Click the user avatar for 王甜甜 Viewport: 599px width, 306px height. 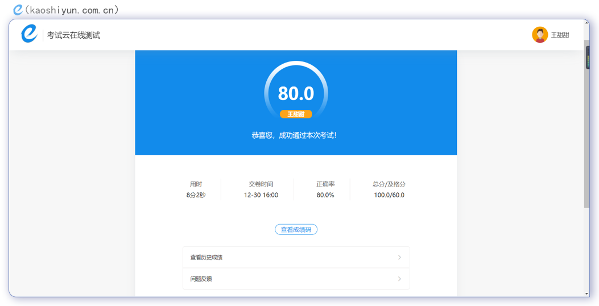click(539, 35)
